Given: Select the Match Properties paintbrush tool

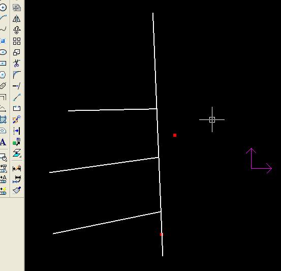Looking at the screenshot, I should 17,190.
